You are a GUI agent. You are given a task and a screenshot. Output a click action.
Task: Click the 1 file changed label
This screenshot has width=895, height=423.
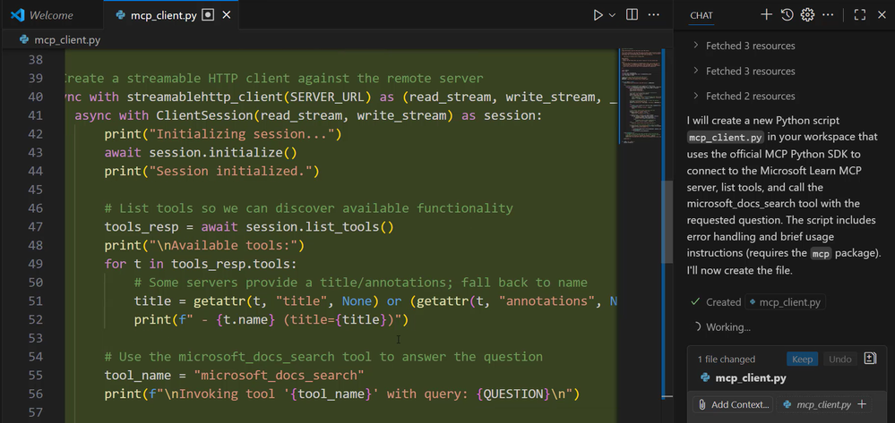click(x=726, y=360)
